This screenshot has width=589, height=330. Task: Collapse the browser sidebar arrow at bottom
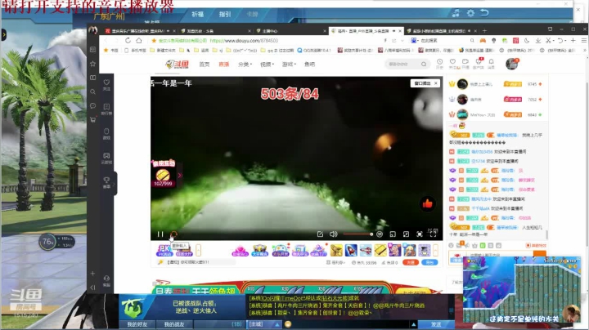tap(92, 288)
